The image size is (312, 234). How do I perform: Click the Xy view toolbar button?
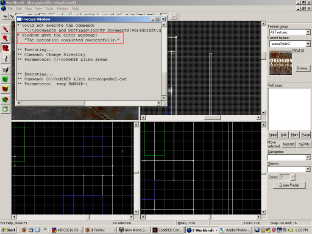[5, 16]
